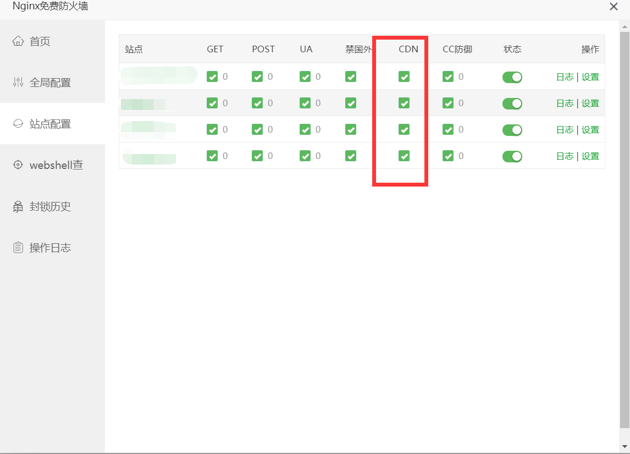Toggle CC防御 checkbox in third site row
Image resolution: width=630 pixels, height=454 pixels.
(448, 129)
